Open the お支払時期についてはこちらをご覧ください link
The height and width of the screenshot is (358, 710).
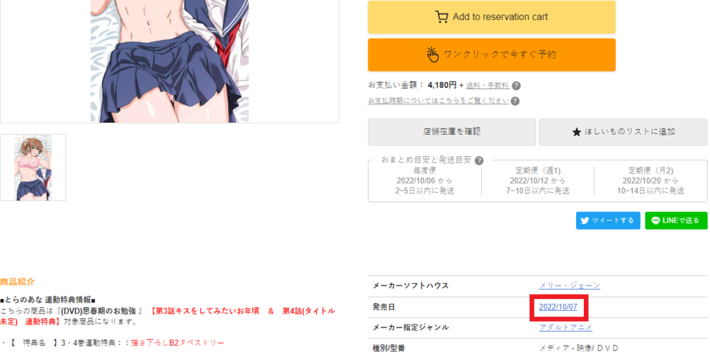tap(439, 101)
